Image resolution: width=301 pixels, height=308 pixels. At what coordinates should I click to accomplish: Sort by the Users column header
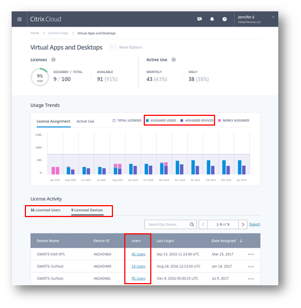[136, 241]
